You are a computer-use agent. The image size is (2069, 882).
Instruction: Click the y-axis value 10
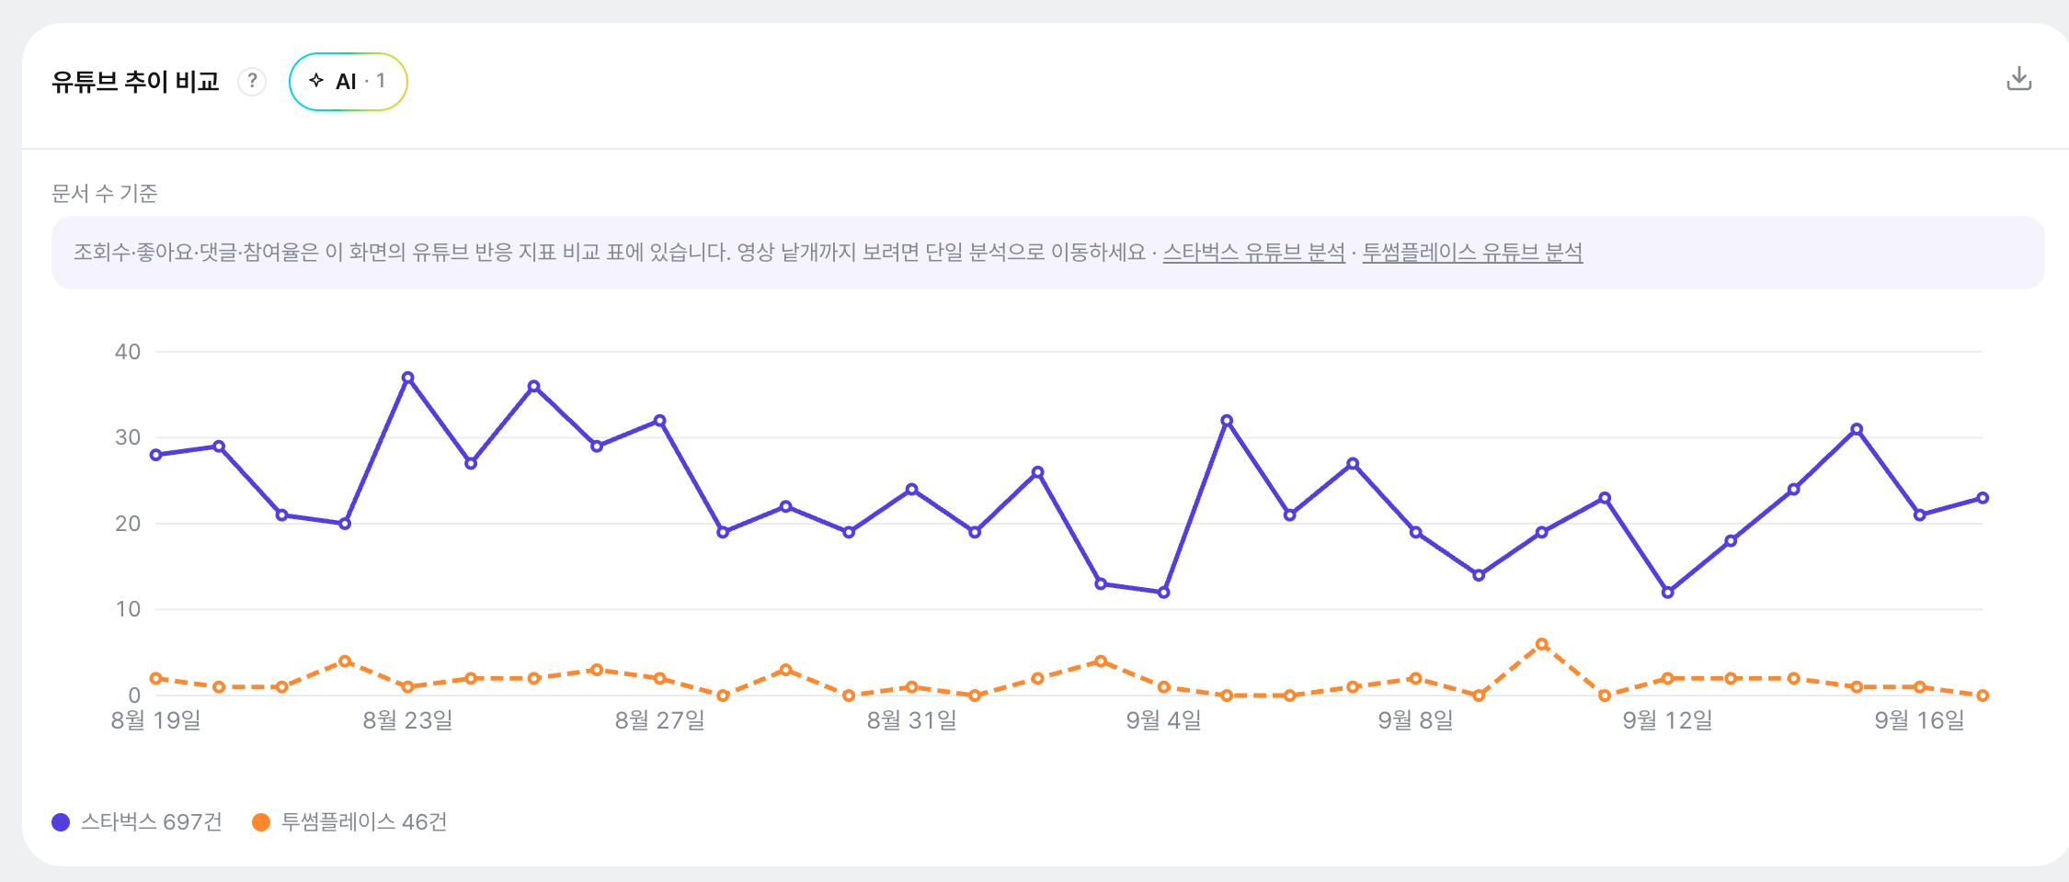click(128, 609)
